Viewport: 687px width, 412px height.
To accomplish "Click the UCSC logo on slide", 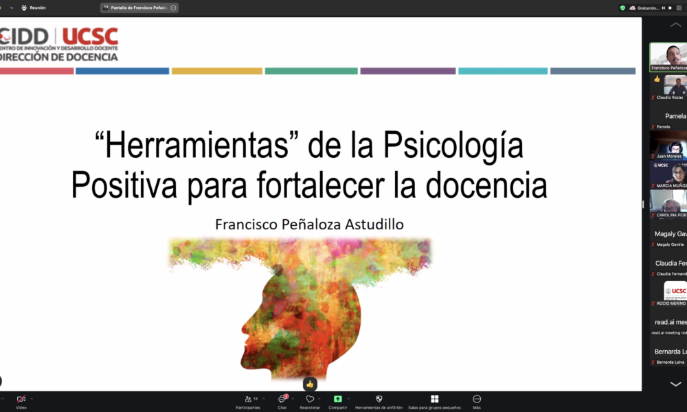I will [x=90, y=36].
